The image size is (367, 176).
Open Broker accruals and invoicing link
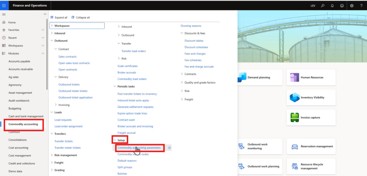[135, 126]
